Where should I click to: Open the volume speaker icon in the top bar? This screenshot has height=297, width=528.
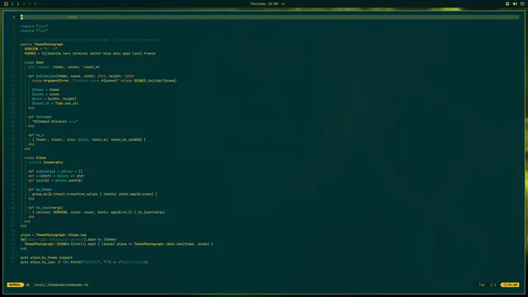(515, 3)
